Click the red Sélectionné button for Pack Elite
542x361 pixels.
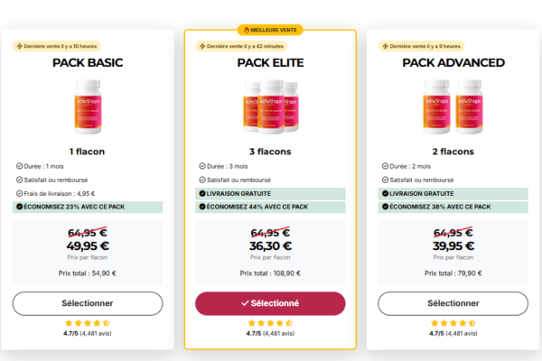click(x=270, y=303)
